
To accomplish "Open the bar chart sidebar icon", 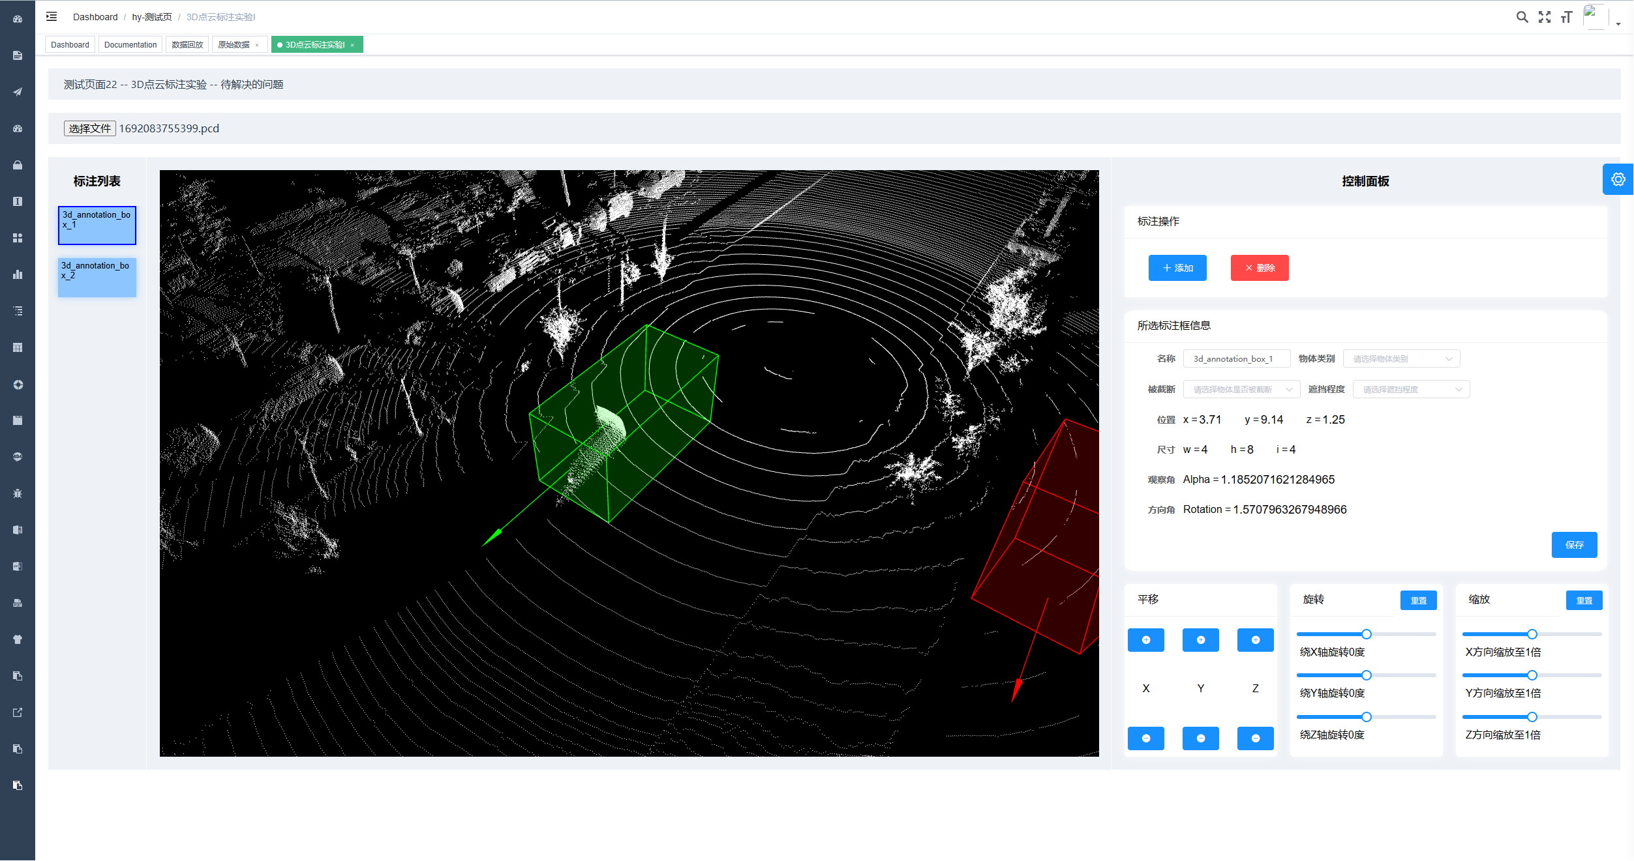I will 18,274.
